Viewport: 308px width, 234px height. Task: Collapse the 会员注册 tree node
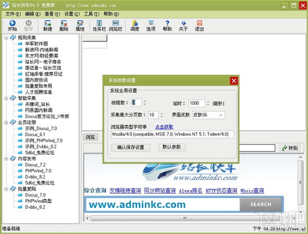point(6,123)
